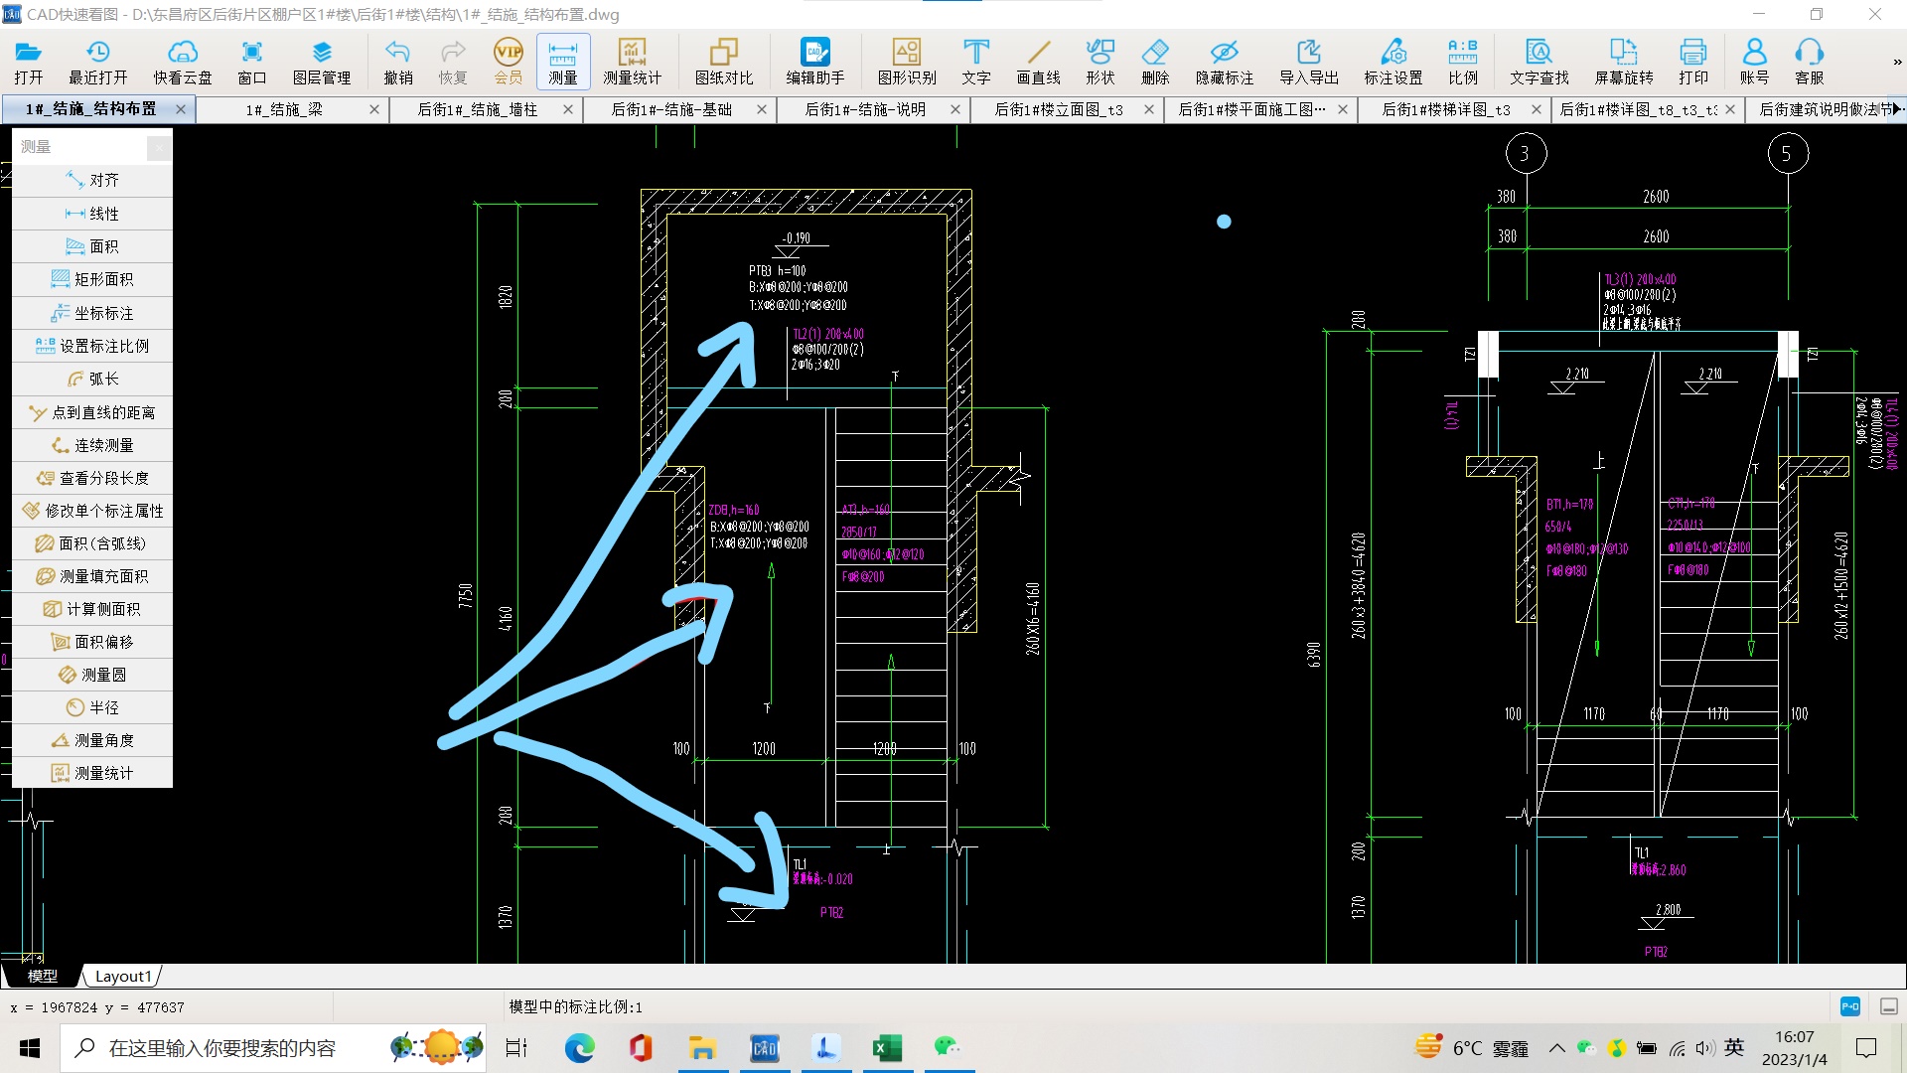
Task: Open Excel from the taskbar
Action: pyautogui.click(x=887, y=1048)
